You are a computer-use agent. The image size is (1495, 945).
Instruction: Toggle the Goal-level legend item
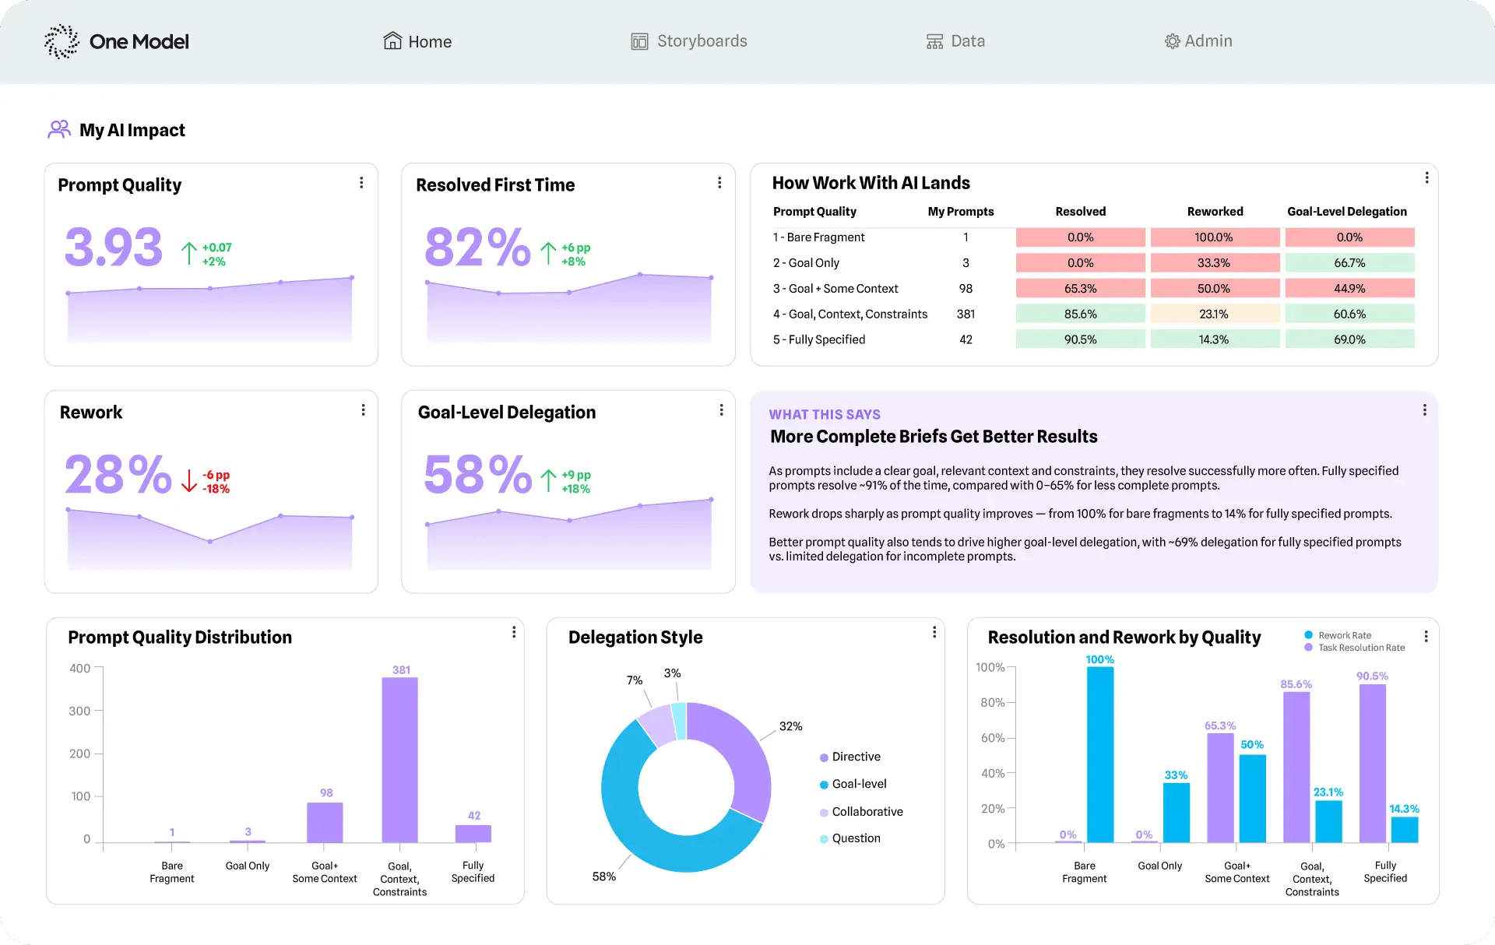point(853,784)
